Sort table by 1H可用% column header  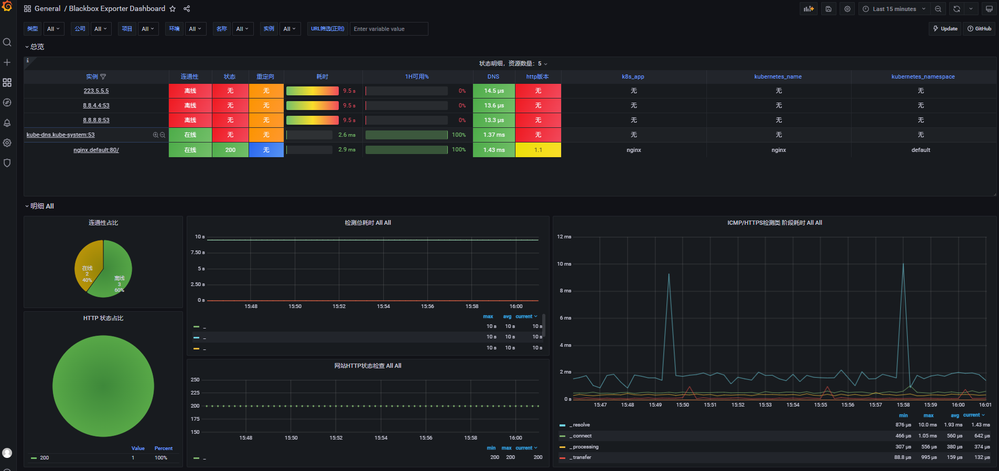click(x=417, y=76)
